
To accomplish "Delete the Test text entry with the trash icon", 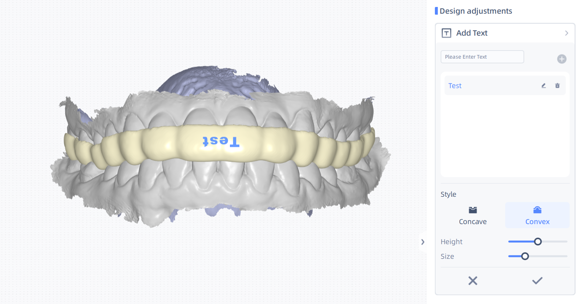I will (557, 86).
